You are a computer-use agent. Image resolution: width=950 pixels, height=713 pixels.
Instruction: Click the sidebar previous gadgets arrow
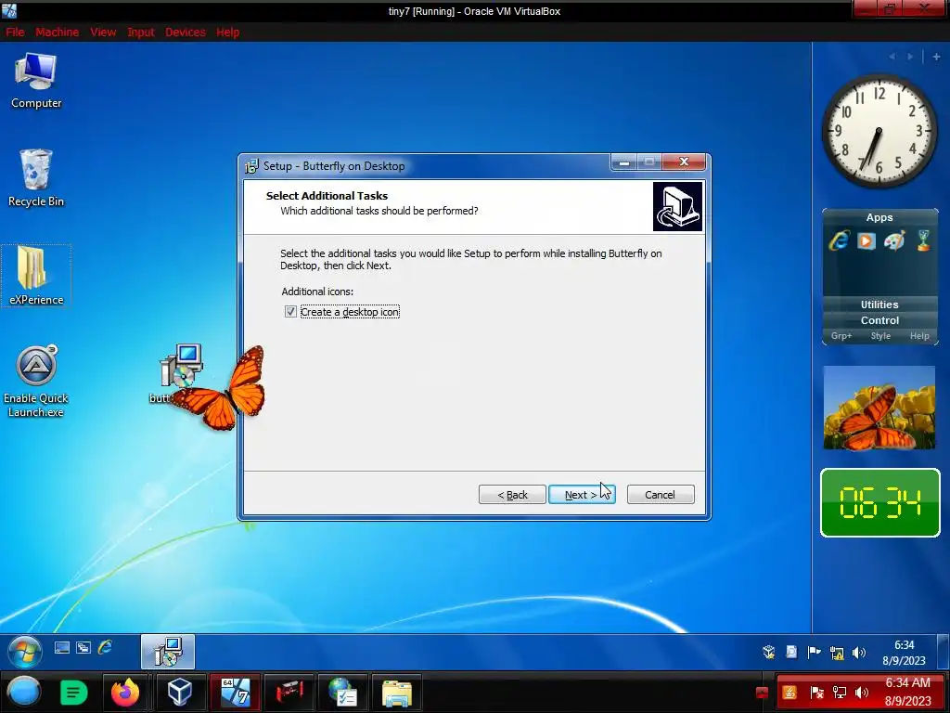point(892,57)
